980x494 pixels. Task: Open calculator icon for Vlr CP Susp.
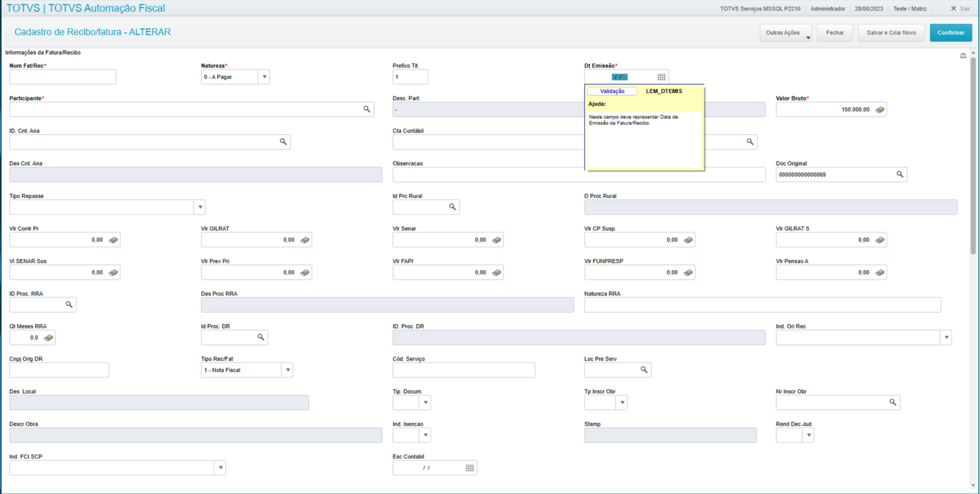[688, 240]
